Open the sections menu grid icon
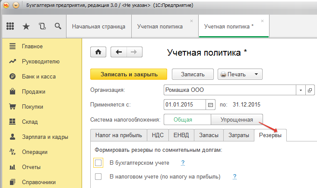 [x=10, y=26]
